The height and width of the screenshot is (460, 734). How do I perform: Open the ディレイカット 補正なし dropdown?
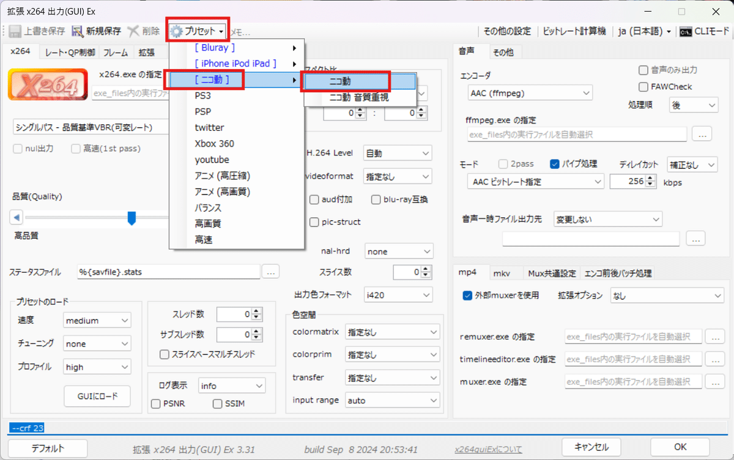692,164
